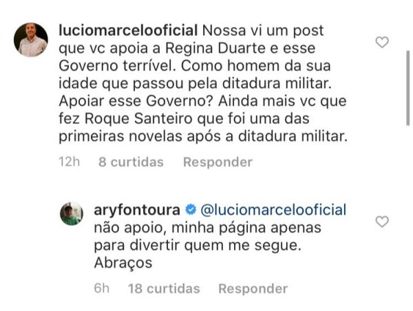Open luciomarcelooficial username at comment start
Image resolution: width=413 pixels, height=311 pixels.
click(128, 30)
